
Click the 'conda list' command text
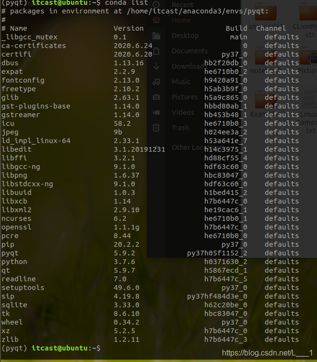coord(126,3)
